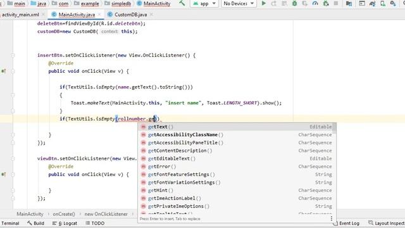Screen dimensions: 405x228
Task: Collapse the viewBtn setOnClickListener fold marker
Action: [13, 158]
